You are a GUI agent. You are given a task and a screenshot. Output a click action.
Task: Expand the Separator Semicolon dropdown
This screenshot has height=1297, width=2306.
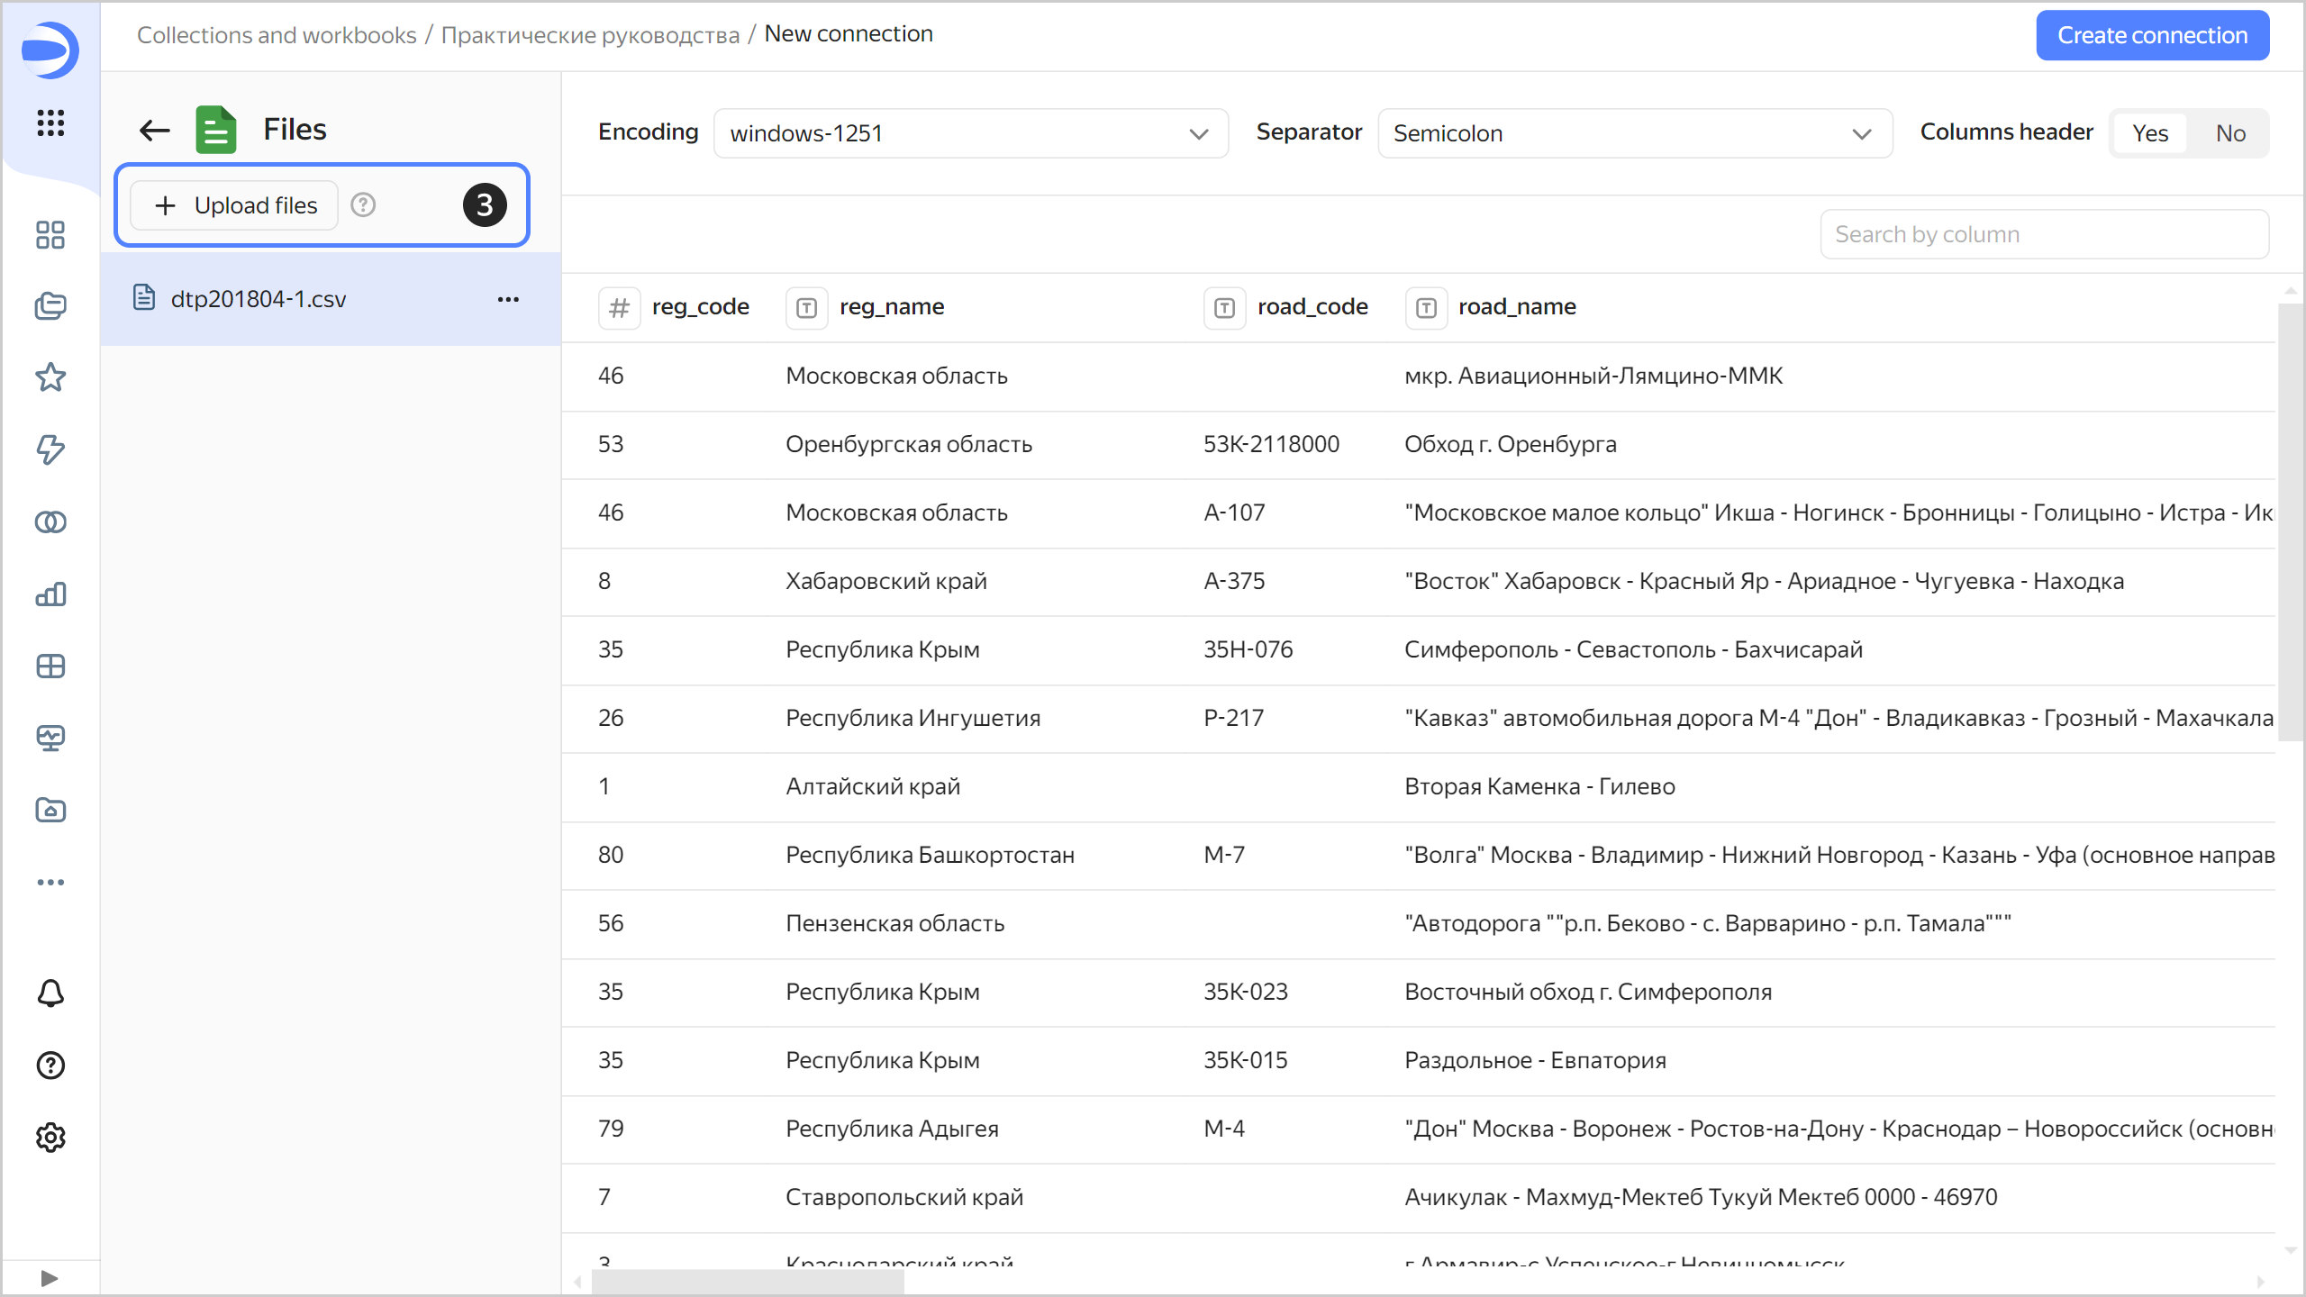click(x=1634, y=133)
